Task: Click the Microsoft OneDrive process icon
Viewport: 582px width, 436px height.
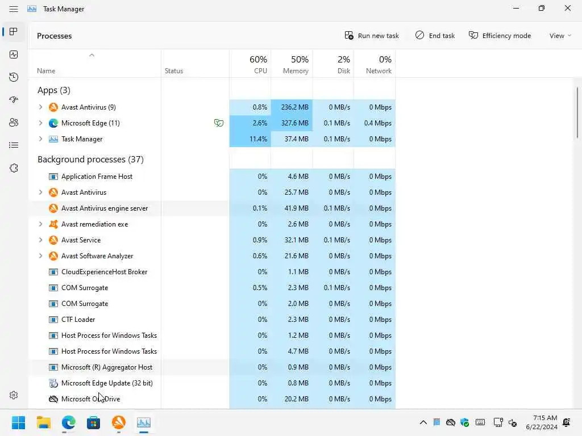Action: 53,399
